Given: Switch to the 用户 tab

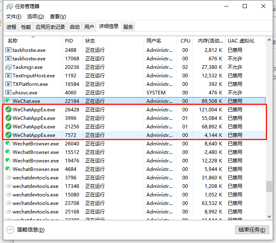Looking at the screenshot, I should (89, 27).
